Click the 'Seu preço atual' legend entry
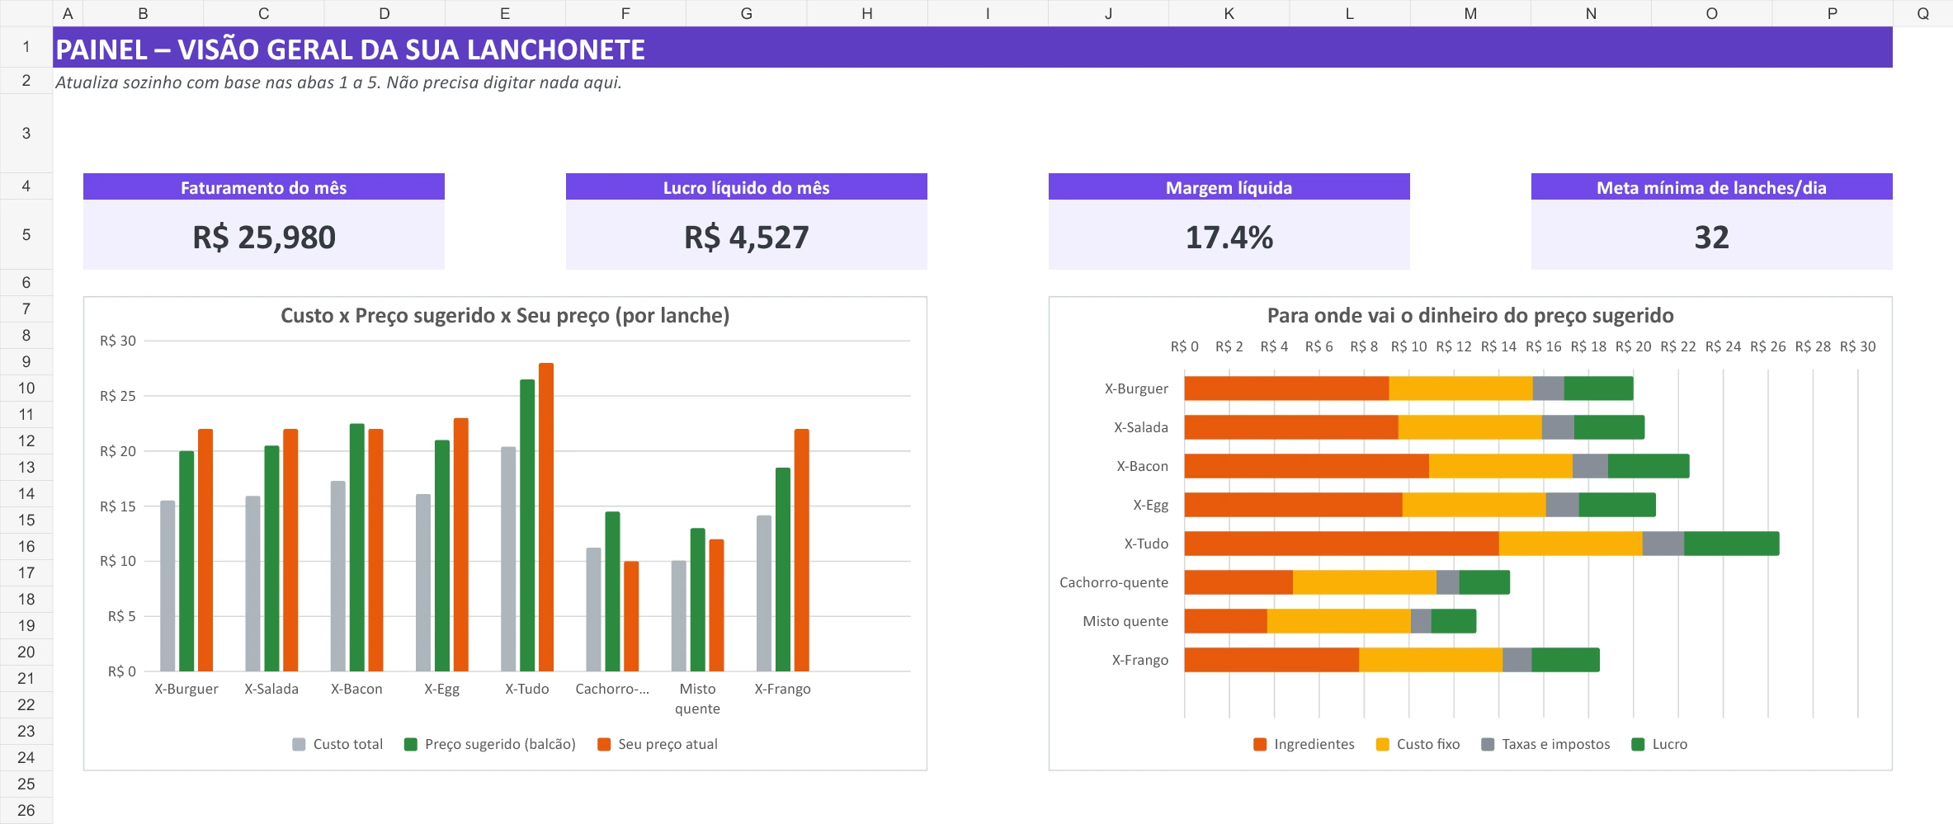Image resolution: width=1953 pixels, height=824 pixels. point(658,744)
